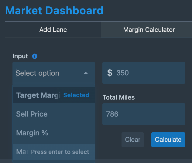The width and height of the screenshot is (192, 163).
Task: Select Sell Price from the list
Action: 54,114
